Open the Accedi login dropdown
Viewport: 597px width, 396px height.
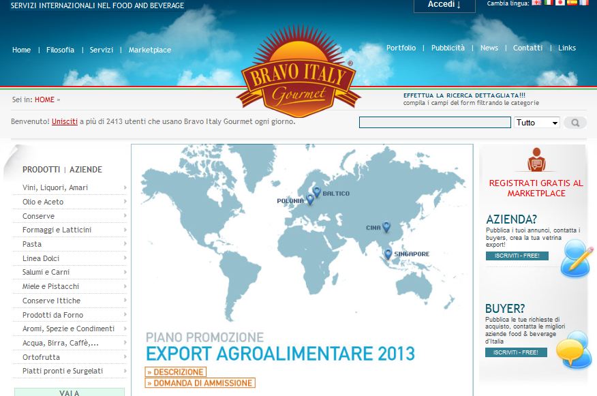pyautogui.click(x=444, y=5)
